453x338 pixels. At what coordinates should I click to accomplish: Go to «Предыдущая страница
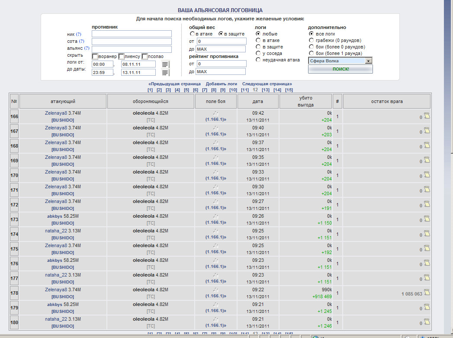pos(174,84)
